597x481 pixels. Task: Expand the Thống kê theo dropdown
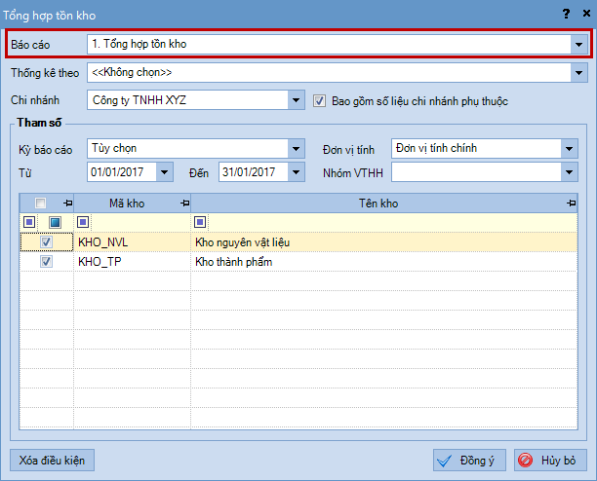point(577,72)
